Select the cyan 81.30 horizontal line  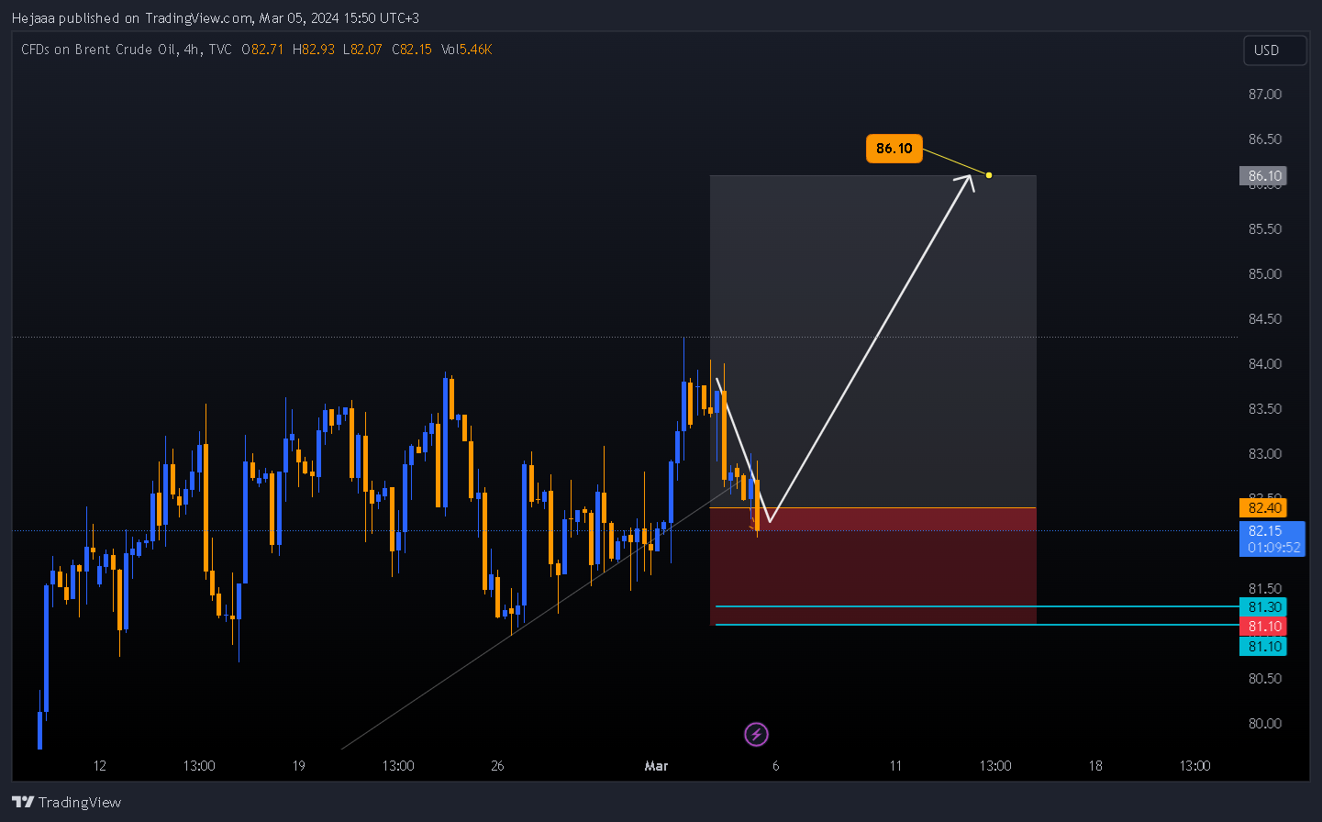tap(977, 606)
